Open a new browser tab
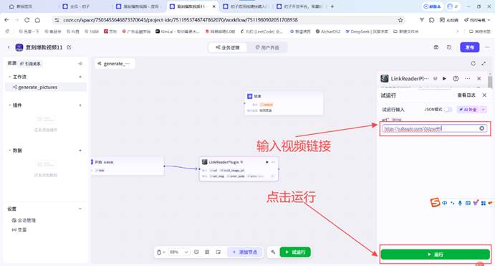This screenshot has width=495, height=266. coord(332,6)
